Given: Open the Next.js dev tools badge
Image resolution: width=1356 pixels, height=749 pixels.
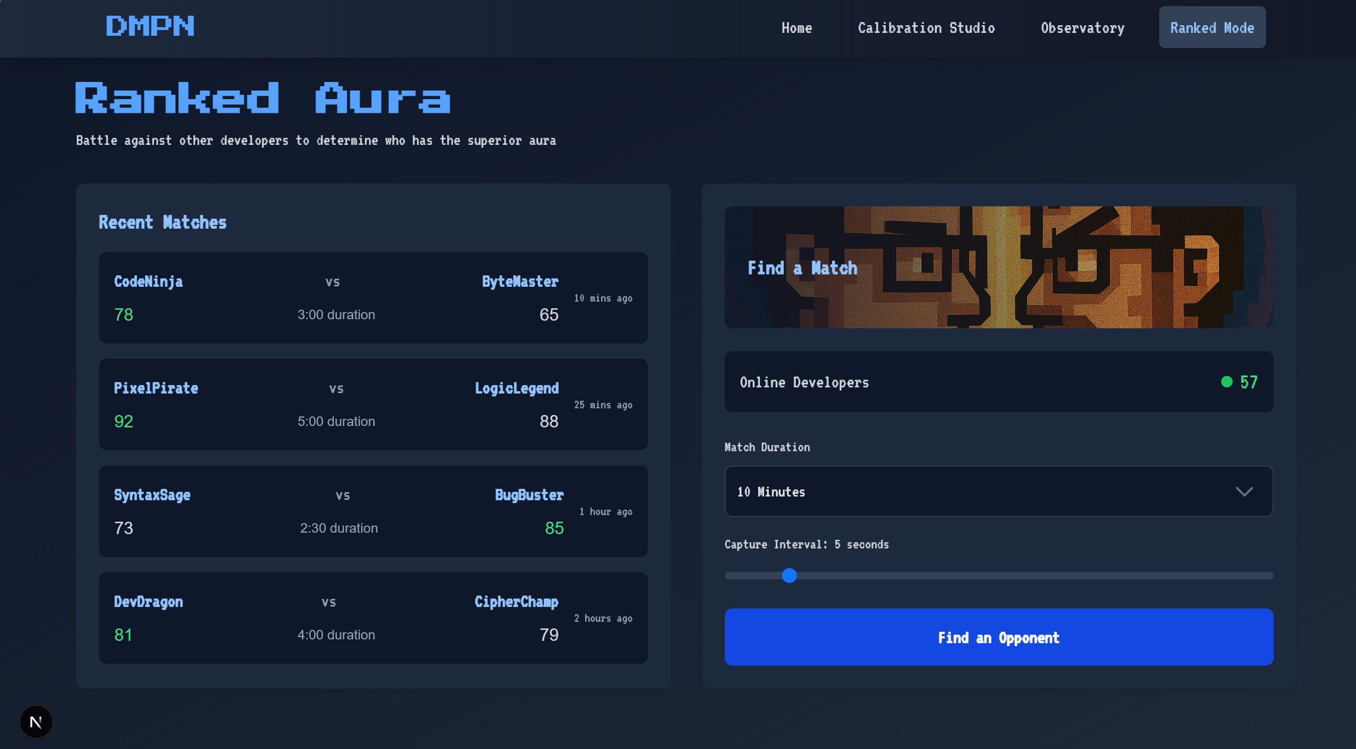Looking at the screenshot, I should [36, 722].
